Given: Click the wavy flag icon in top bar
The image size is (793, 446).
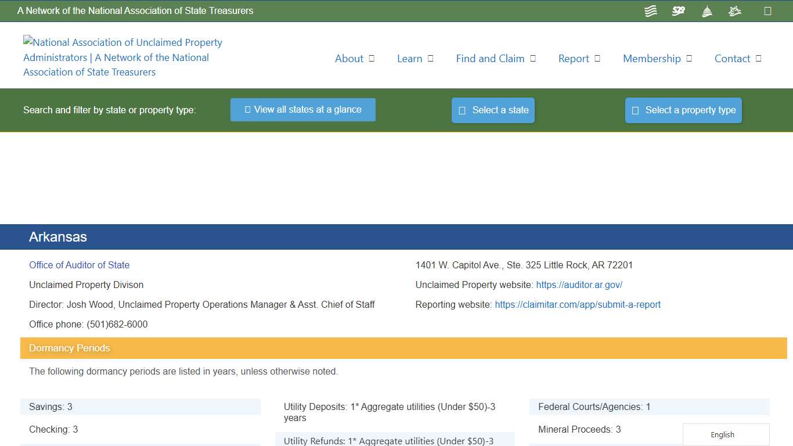Looking at the screenshot, I should click(651, 11).
